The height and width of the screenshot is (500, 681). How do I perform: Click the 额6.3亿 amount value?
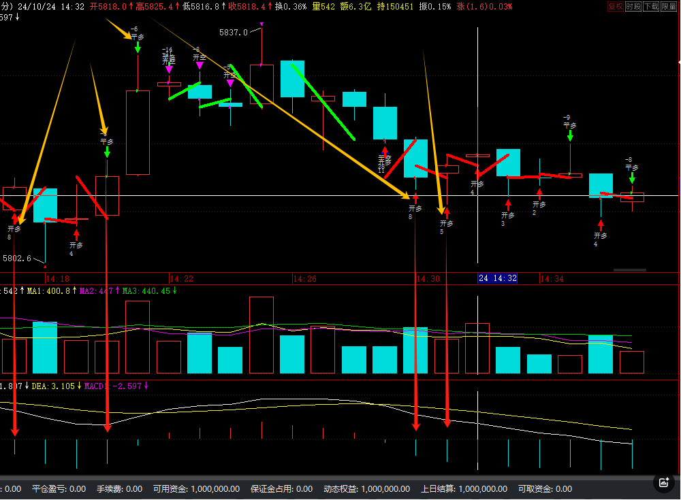coord(355,7)
